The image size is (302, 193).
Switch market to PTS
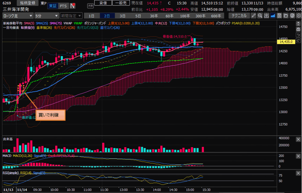pyautogui.click(x=63, y=6)
